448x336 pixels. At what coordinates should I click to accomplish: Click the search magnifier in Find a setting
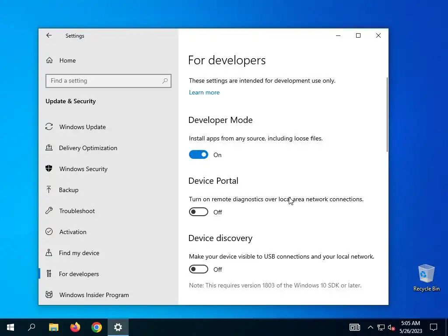(165, 81)
